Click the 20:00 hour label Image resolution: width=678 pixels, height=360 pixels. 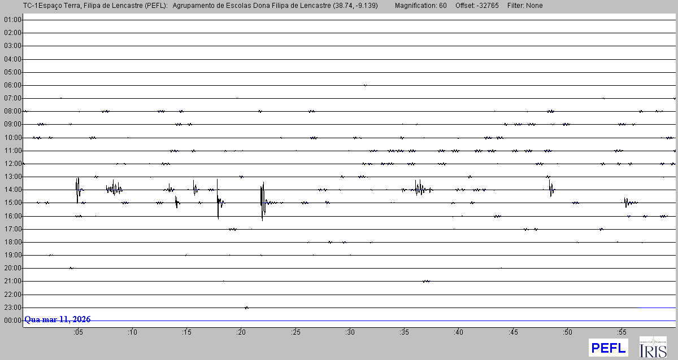click(x=12, y=268)
